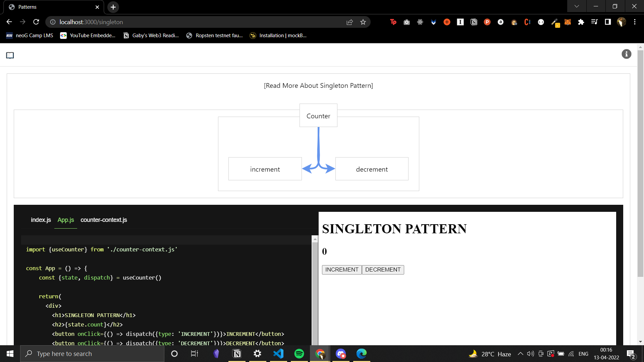Click the share icon in address bar

[350, 22]
